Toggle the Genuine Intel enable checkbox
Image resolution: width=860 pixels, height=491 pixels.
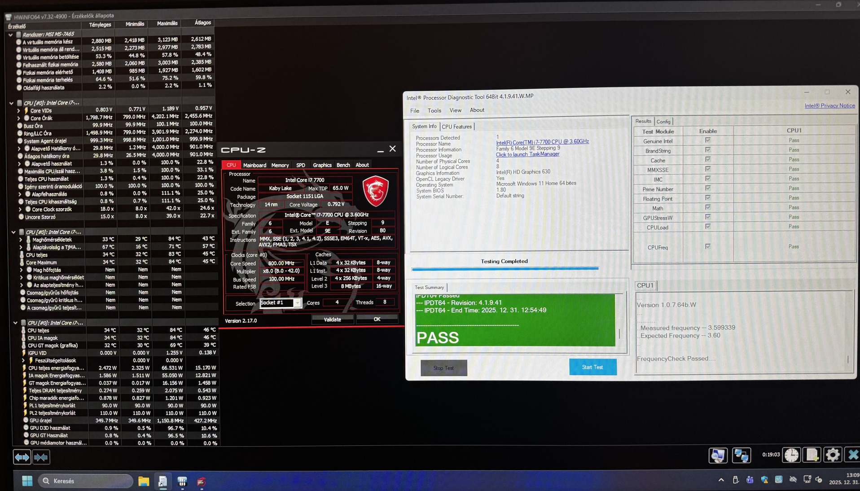tap(708, 140)
